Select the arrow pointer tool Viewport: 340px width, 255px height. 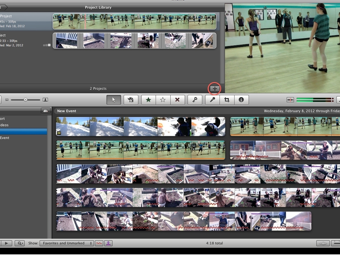coord(114,100)
